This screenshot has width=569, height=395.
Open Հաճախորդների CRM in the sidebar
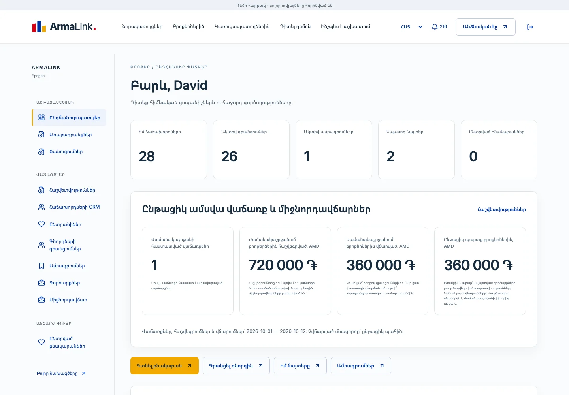pos(69,207)
